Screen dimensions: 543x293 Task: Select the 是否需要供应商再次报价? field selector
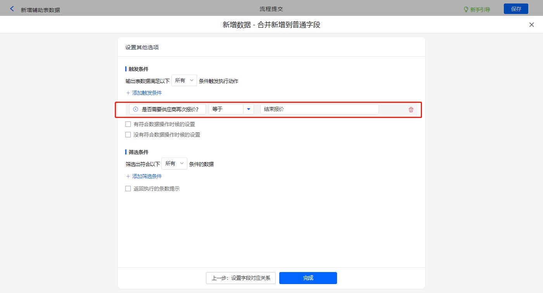pos(168,109)
